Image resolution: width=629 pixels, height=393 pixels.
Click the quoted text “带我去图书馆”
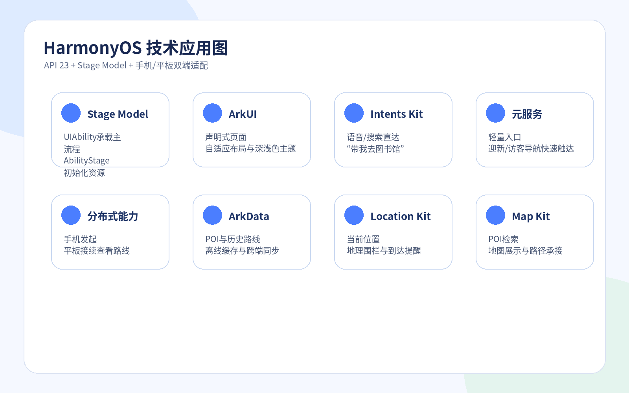click(375, 149)
